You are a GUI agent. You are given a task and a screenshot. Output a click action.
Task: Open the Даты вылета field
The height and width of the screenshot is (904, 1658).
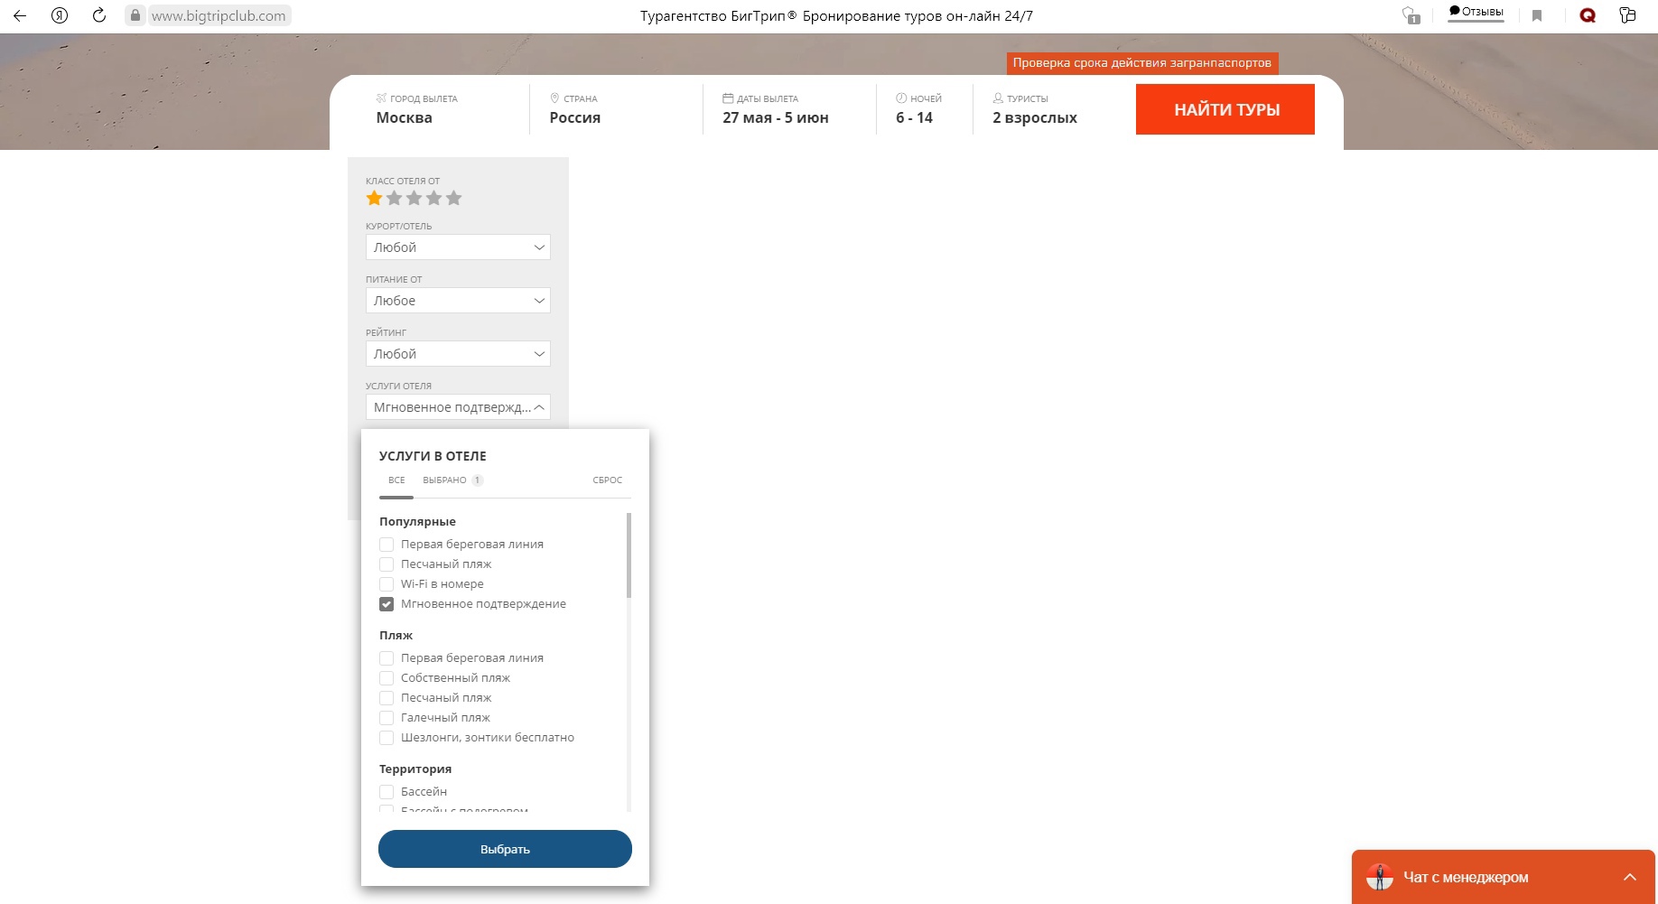(x=776, y=109)
